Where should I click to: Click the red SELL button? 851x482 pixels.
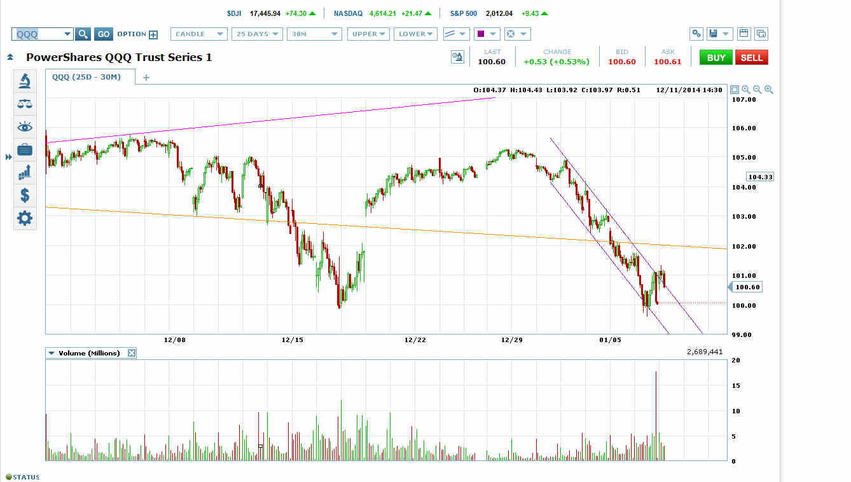coord(752,57)
